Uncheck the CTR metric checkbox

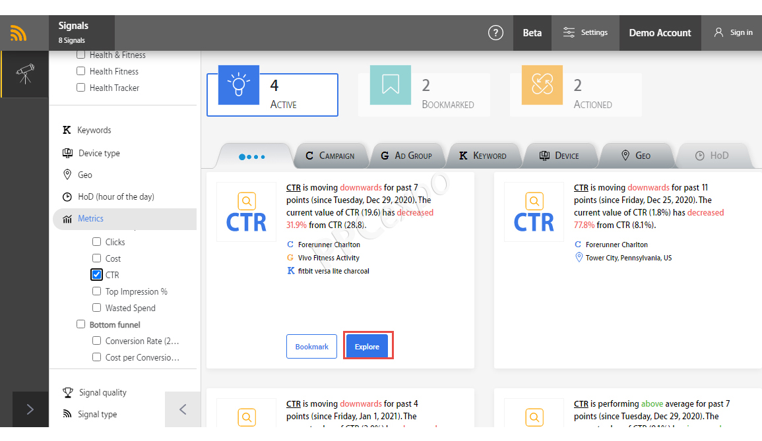coord(97,275)
